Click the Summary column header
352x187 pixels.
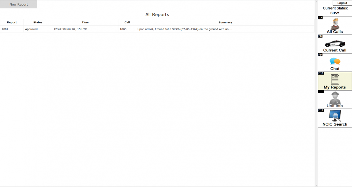(225, 23)
